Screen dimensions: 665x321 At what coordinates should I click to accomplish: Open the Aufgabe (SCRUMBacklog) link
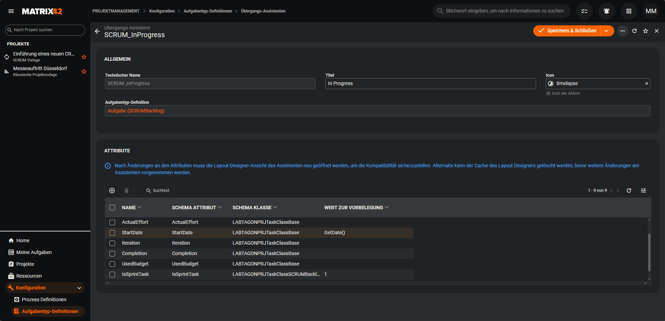136,111
